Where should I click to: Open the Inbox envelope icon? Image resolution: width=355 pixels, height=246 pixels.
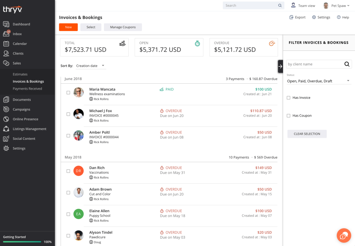[6, 34]
